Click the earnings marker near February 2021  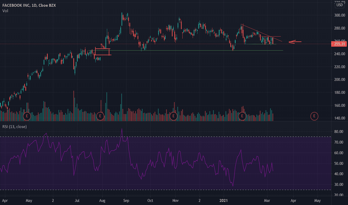242,116
